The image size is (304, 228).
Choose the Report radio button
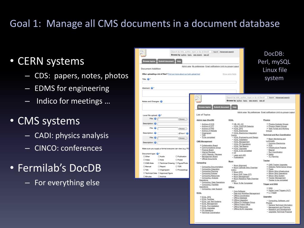[x=159, y=166]
